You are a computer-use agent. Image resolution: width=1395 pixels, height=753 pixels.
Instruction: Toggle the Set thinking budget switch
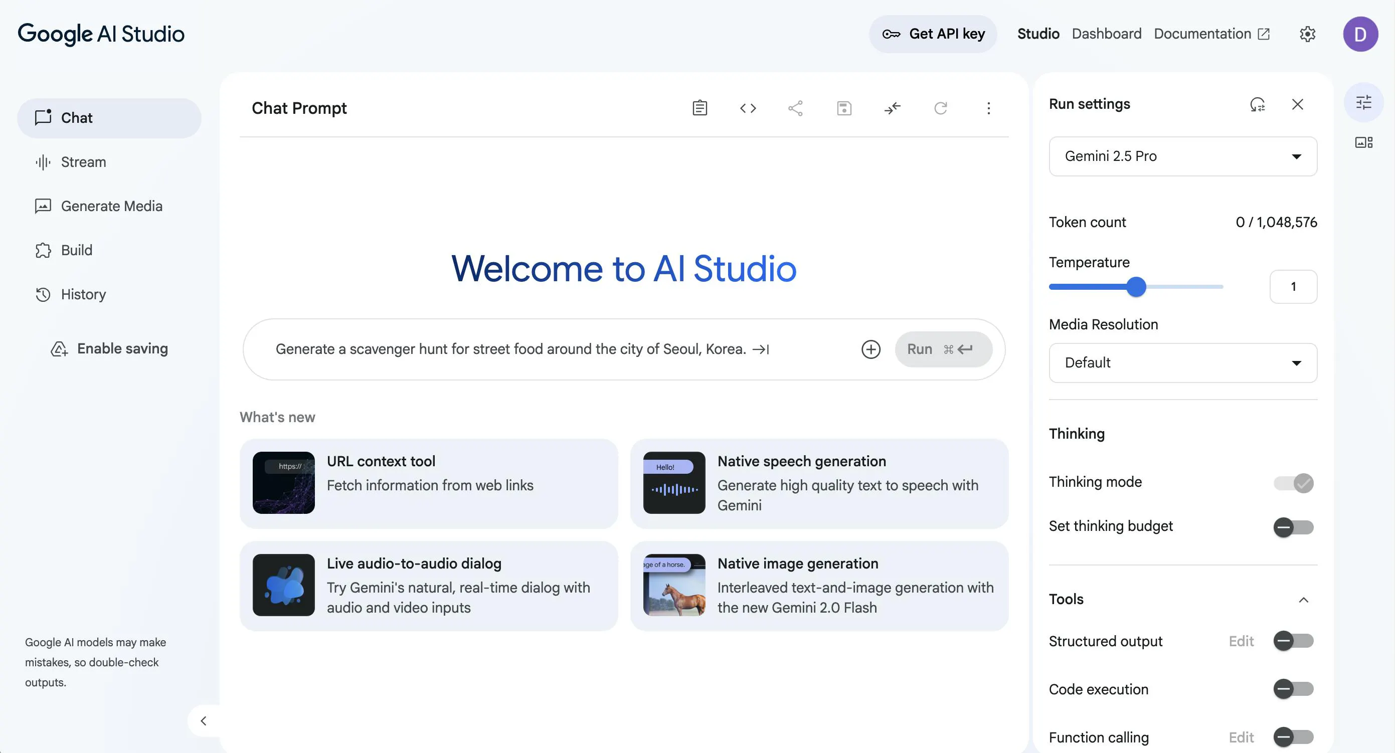coord(1293,527)
